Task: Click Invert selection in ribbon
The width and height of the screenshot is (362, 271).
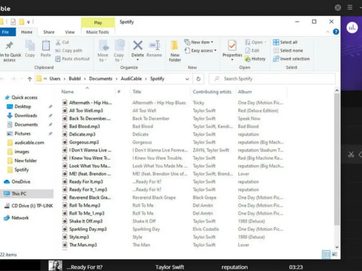Action: (291, 59)
